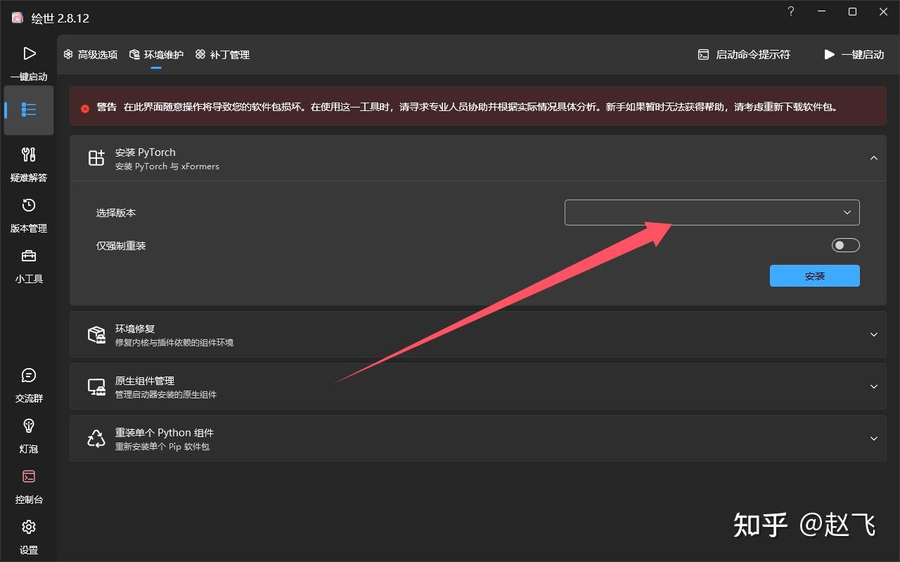Click the 安装 install button
Image resolution: width=900 pixels, height=562 pixels.
[x=814, y=275]
